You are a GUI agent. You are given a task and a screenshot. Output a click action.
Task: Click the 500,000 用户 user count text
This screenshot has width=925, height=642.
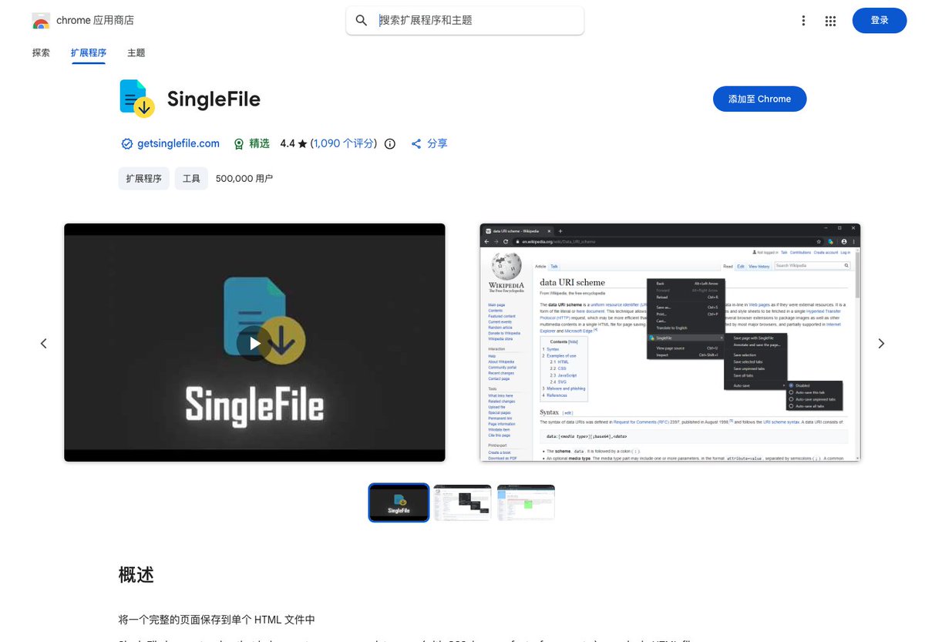click(x=244, y=178)
